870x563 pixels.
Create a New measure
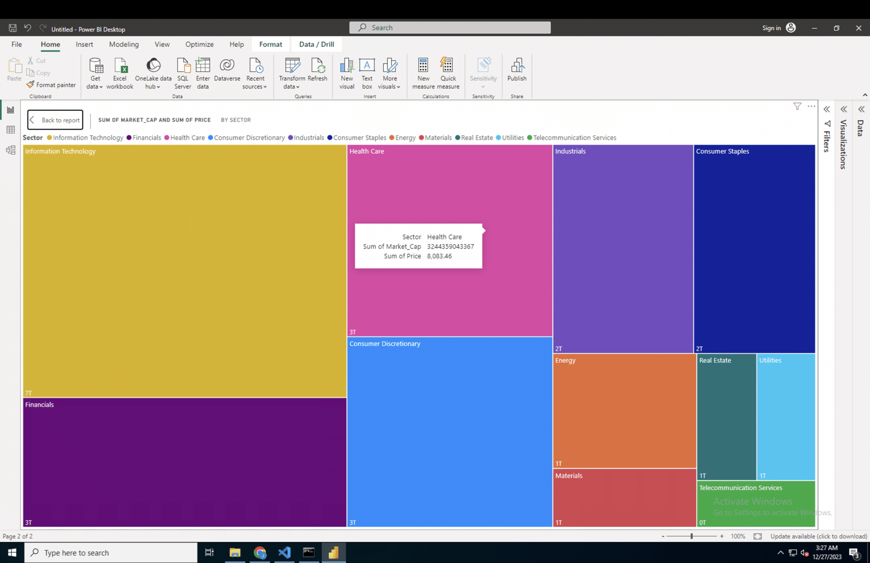pos(423,72)
